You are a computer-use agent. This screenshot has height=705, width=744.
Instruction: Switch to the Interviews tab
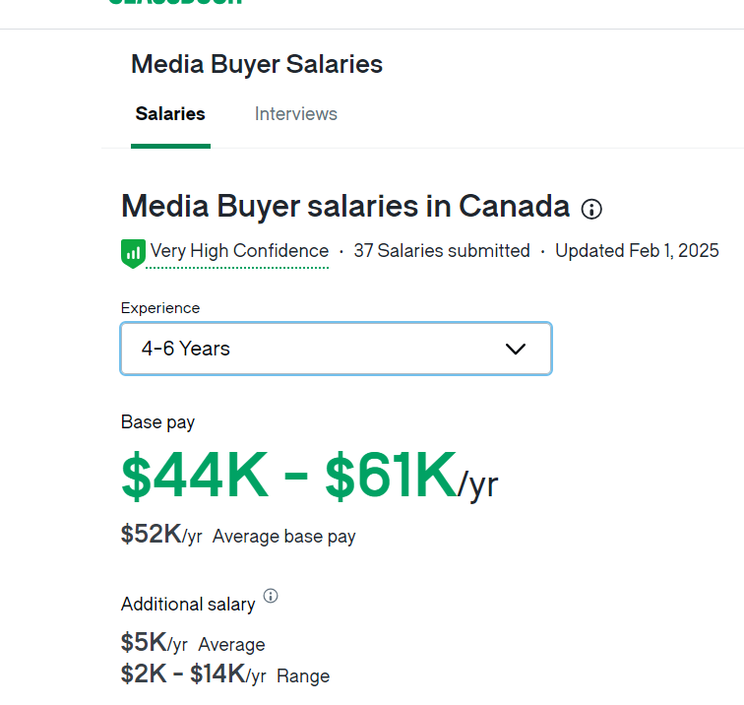click(295, 114)
